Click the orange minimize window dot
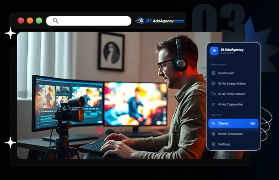Viewport: 279px width, 180px height. (x=30, y=21)
